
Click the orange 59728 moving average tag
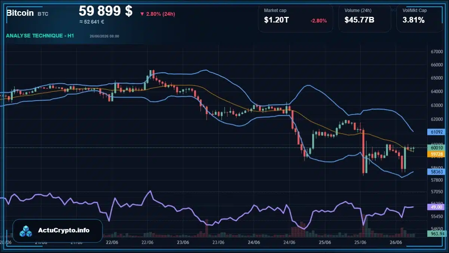coord(436,154)
